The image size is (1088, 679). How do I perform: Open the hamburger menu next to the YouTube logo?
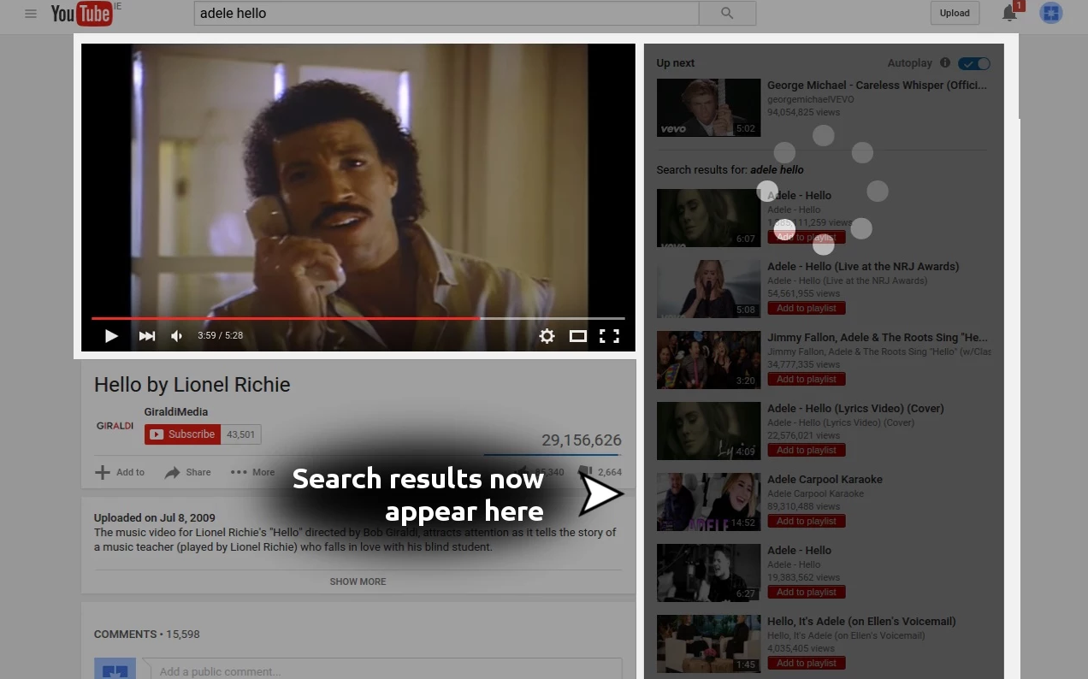pos(31,13)
